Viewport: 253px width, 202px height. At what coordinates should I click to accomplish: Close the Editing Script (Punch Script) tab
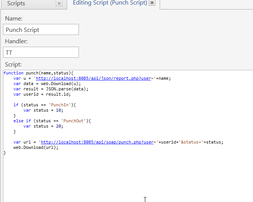[152, 3]
